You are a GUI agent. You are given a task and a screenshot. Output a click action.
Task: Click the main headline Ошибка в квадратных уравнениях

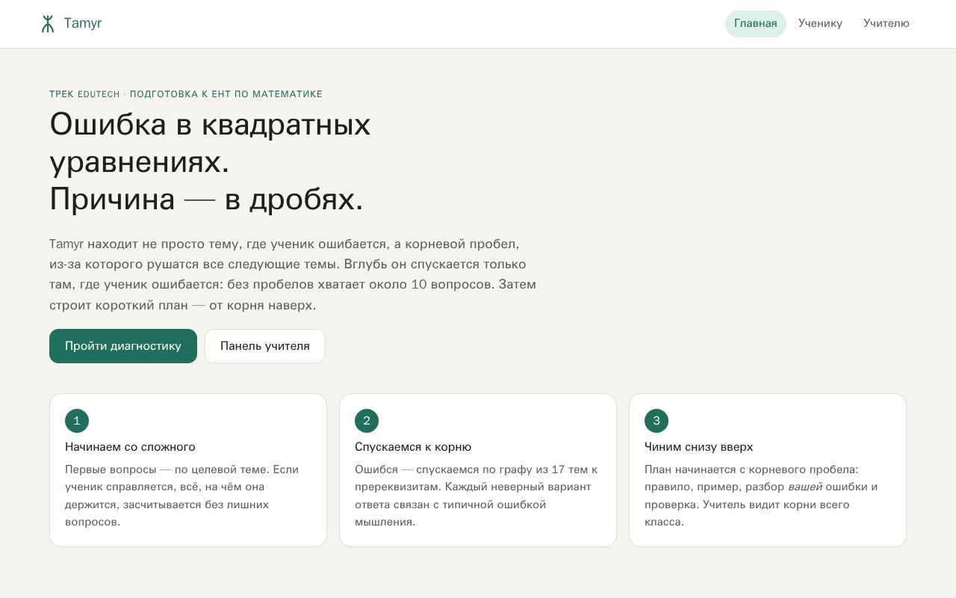point(210,161)
